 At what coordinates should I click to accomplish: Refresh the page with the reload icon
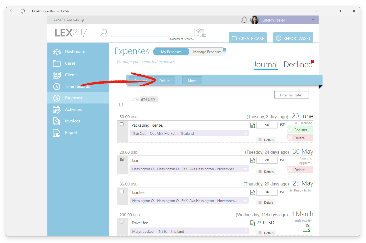point(23,11)
